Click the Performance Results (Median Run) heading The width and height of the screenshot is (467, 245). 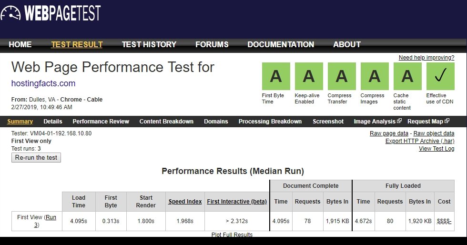pos(233,171)
